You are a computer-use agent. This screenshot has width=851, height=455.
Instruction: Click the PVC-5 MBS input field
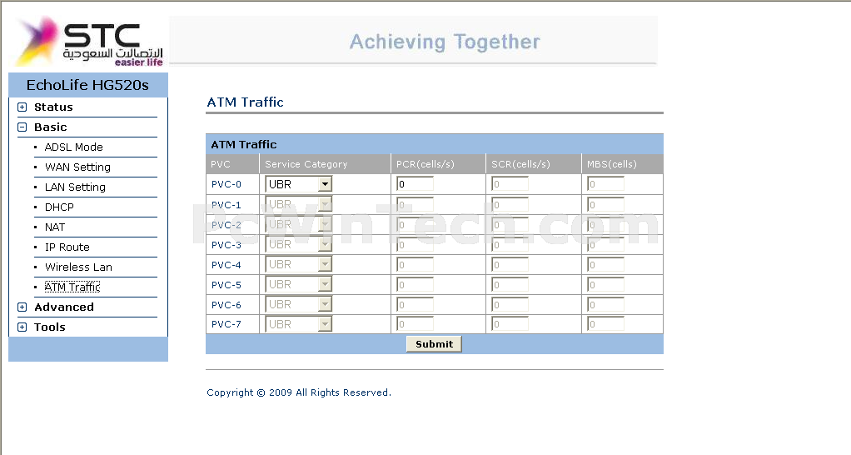tap(605, 285)
